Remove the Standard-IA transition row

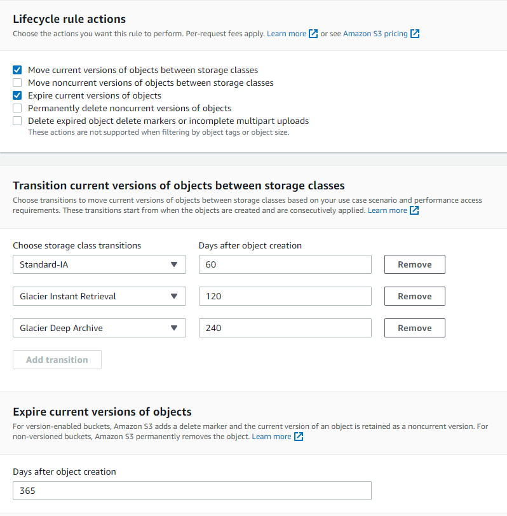tap(414, 264)
